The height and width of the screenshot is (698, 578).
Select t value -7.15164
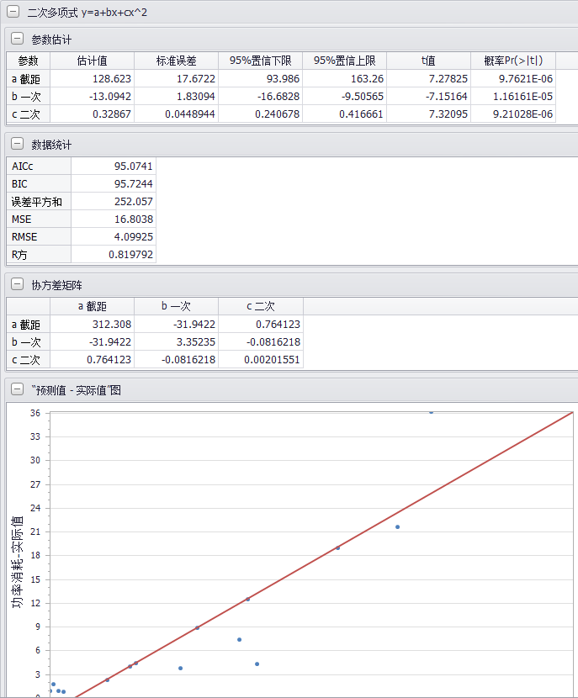click(x=429, y=97)
